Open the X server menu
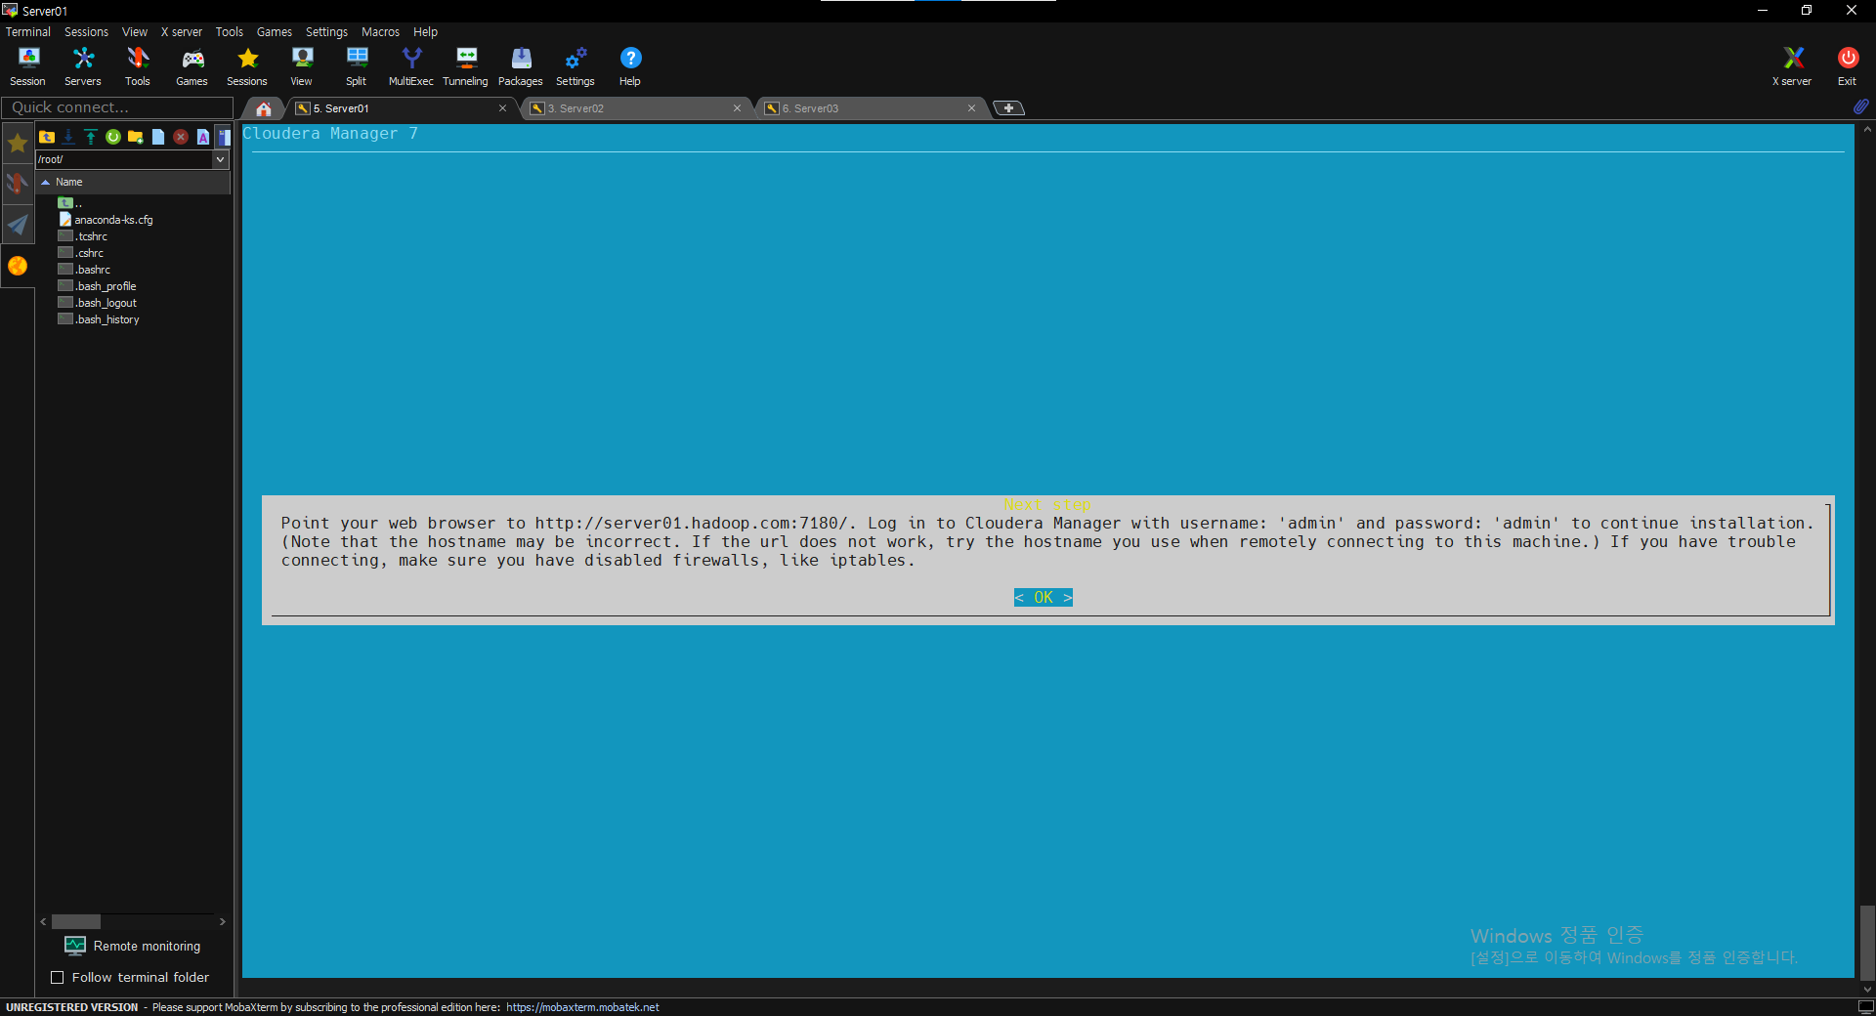The height and width of the screenshot is (1016, 1876). pos(182,31)
